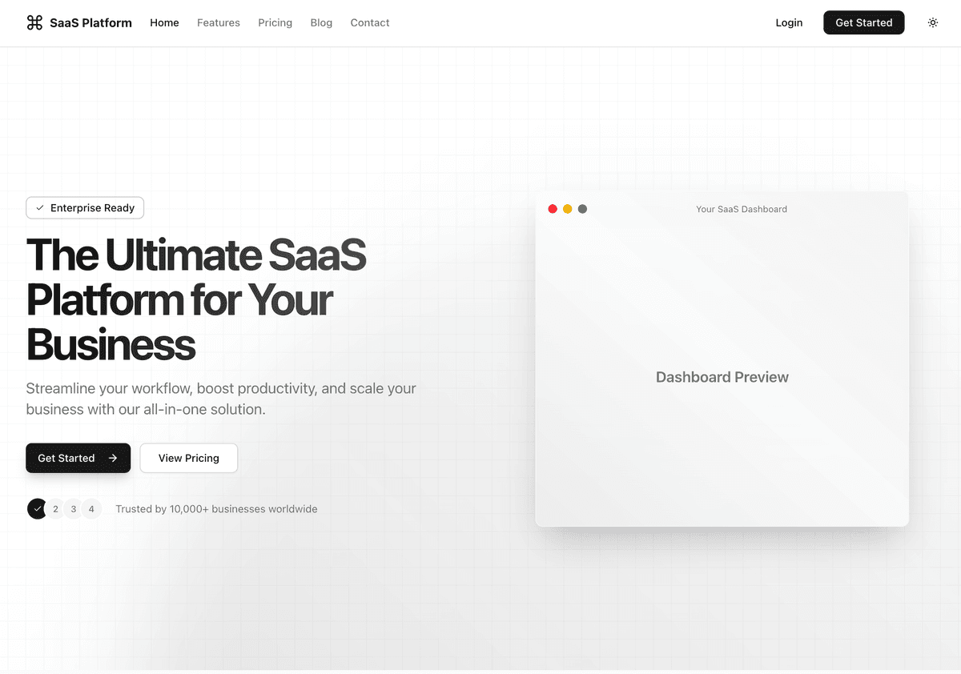This screenshot has width=961, height=674.
Task: Click the red traffic light dot
Action: [x=553, y=208]
